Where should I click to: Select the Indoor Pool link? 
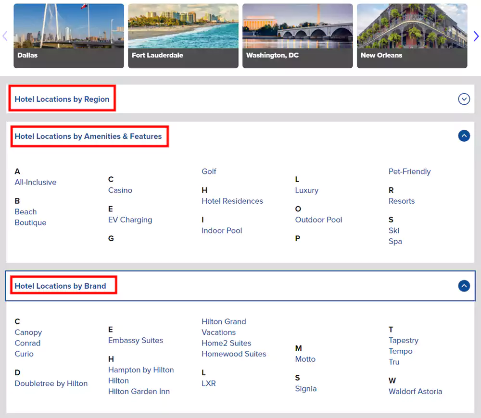[222, 231]
